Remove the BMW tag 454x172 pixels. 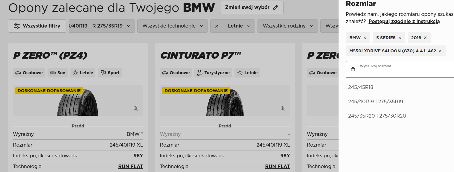pos(365,38)
